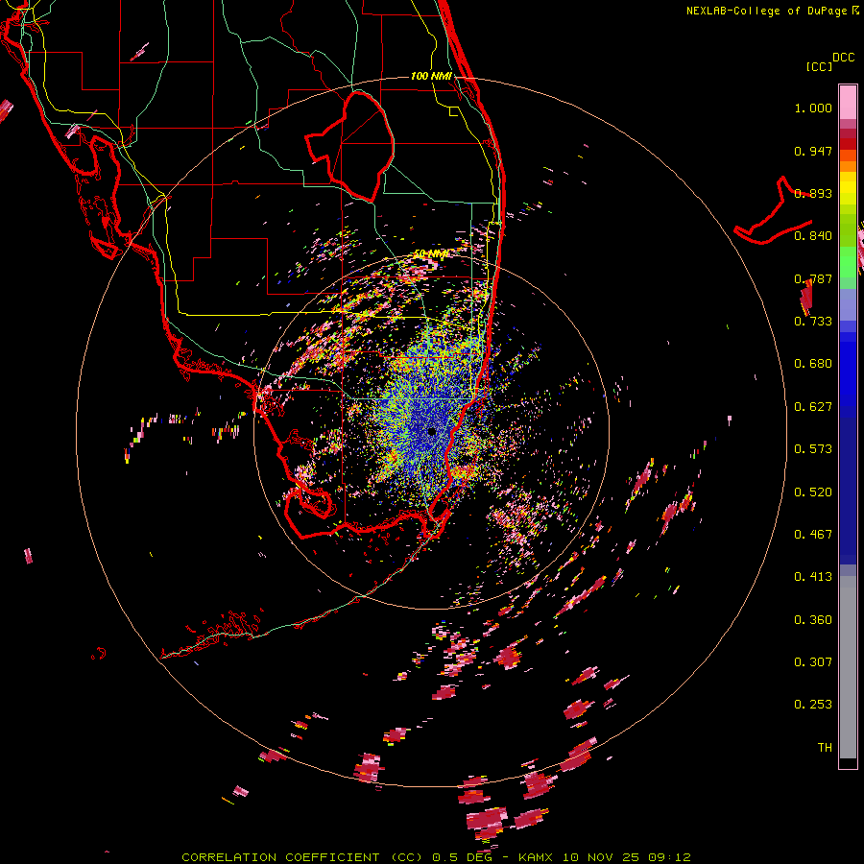This screenshot has width=864, height=864.
Task: Select the 0.360 scale value
Action: (x=813, y=620)
